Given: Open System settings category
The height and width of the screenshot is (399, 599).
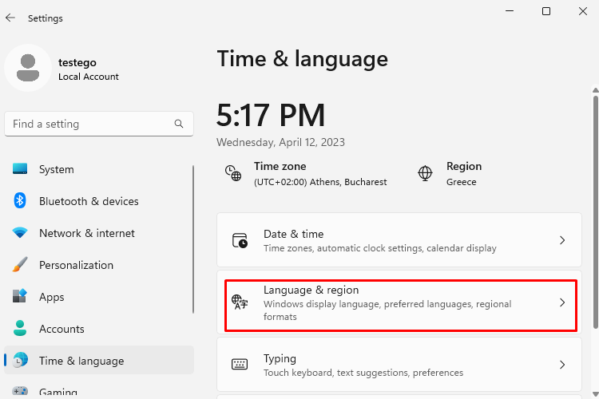Looking at the screenshot, I should click(98, 169).
